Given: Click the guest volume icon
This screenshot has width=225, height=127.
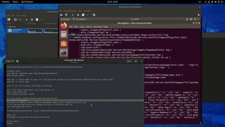Looking at the screenshot, I should point(191,19).
